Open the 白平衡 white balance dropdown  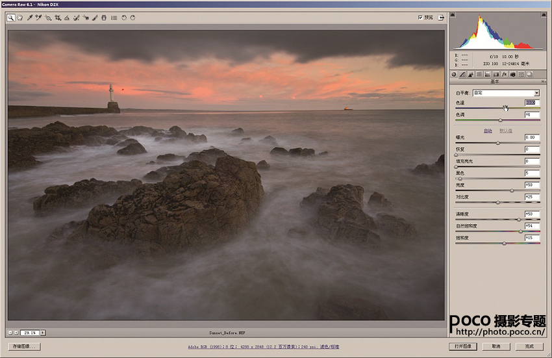507,93
